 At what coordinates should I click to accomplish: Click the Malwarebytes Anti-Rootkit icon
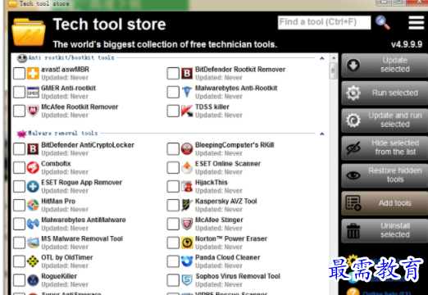[x=187, y=93]
